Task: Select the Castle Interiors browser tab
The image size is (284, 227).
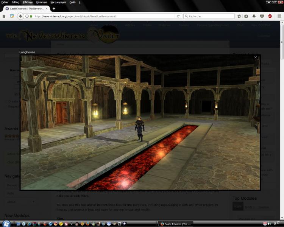Action: tap(27, 8)
